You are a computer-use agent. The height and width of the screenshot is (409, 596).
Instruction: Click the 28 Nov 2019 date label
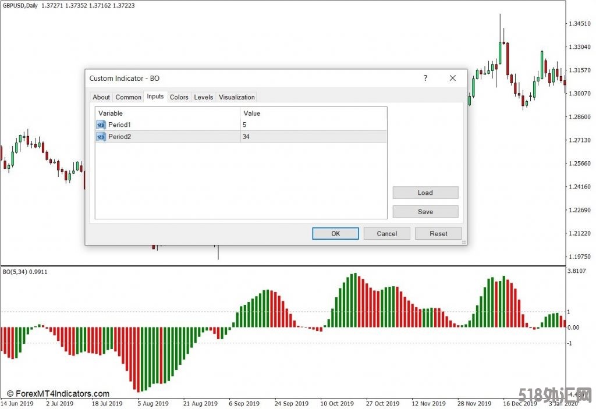pyautogui.click(x=474, y=404)
